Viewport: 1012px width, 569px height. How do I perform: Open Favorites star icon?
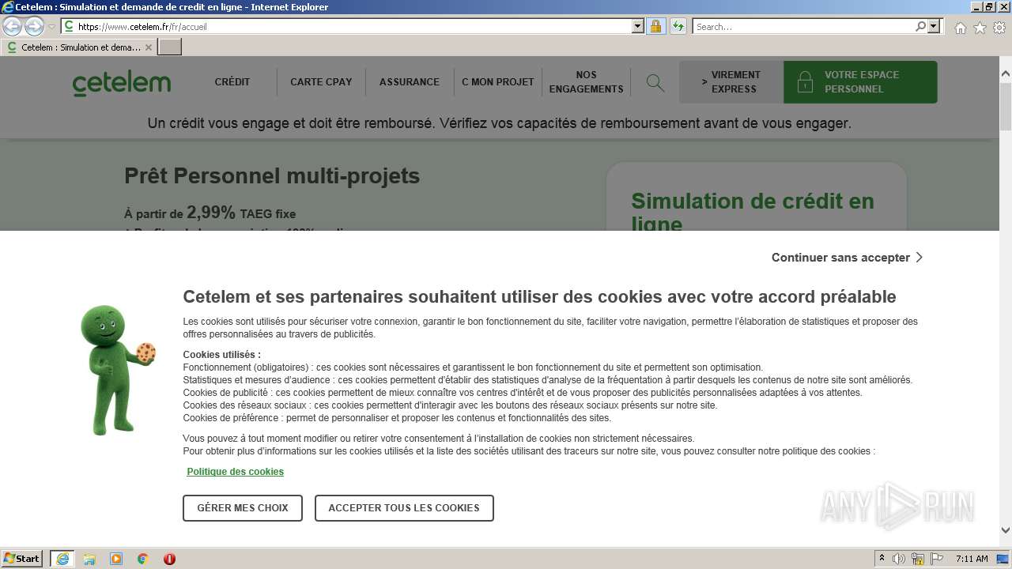[980, 28]
